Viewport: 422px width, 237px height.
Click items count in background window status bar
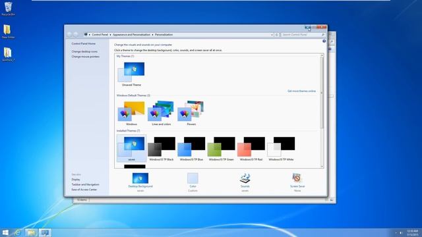coord(82,199)
